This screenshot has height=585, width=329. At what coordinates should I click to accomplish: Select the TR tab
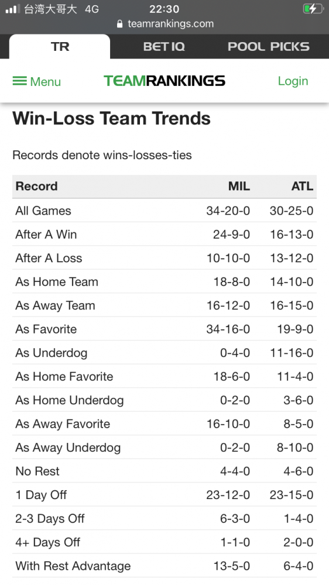coord(60,47)
